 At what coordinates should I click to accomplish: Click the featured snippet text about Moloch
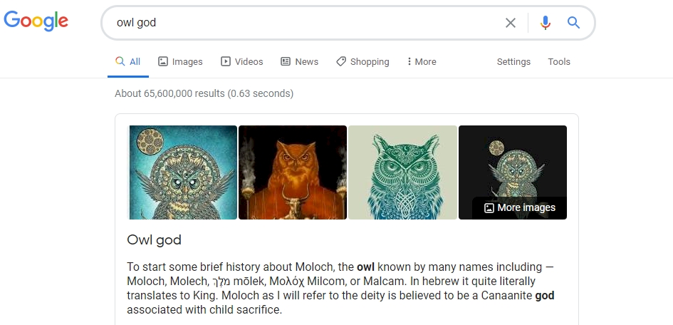click(x=340, y=289)
